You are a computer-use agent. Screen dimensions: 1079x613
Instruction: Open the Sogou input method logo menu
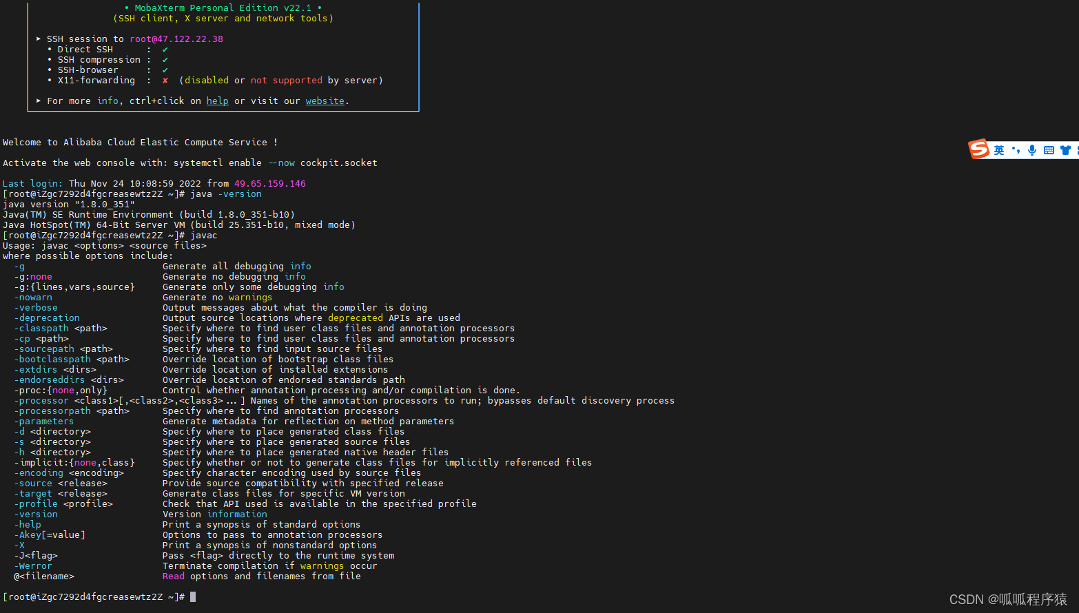click(979, 149)
